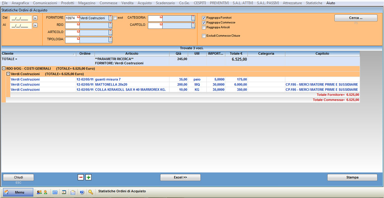Click the green plus expand-all icon
The image size is (384, 198).
point(89,177)
